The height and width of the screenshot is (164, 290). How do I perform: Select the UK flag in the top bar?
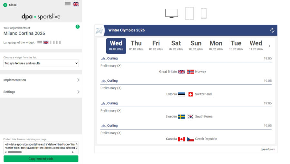click(x=76, y=4)
